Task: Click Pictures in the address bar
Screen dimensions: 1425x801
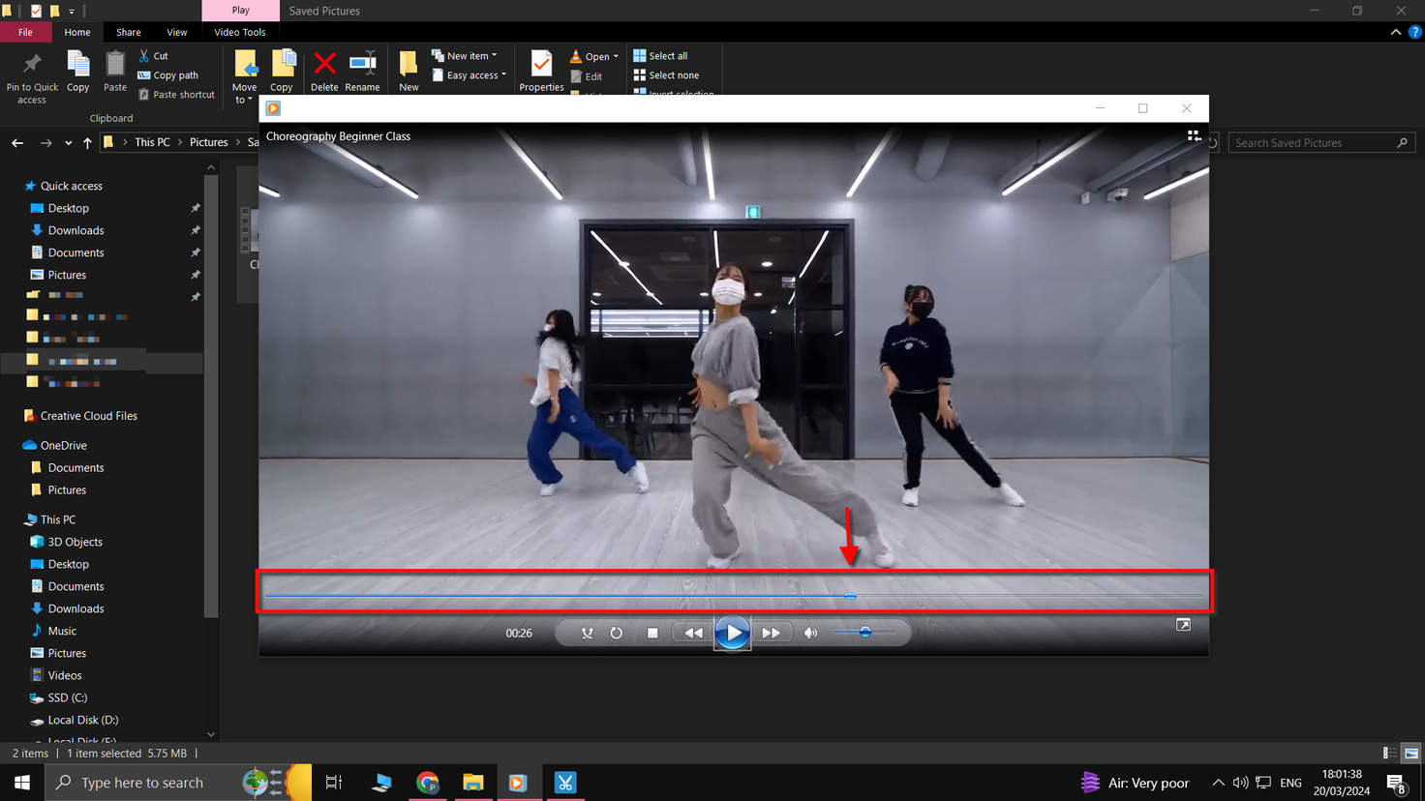Action: point(208,142)
